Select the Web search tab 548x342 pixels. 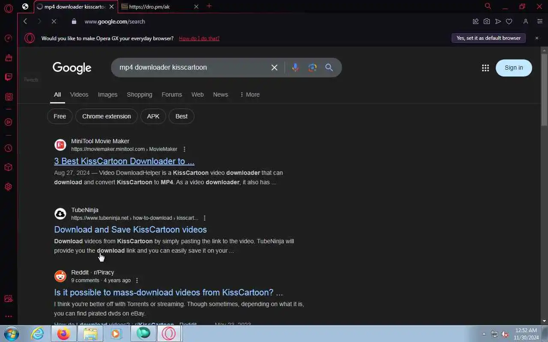pyautogui.click(x=197, y=94)
